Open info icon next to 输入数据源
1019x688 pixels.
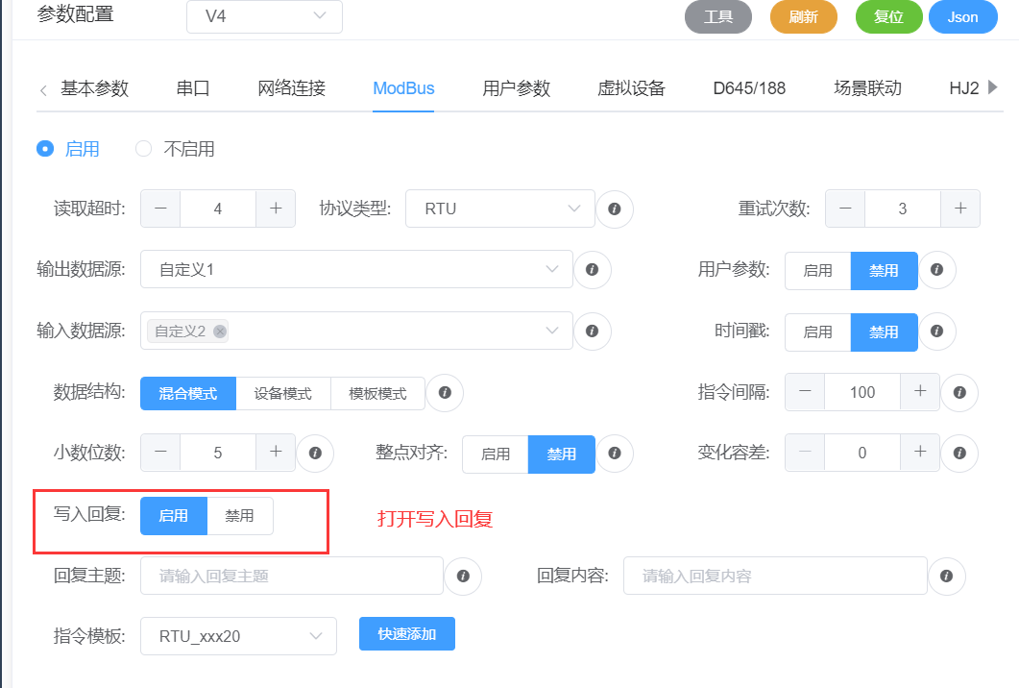tap(592, 331)
